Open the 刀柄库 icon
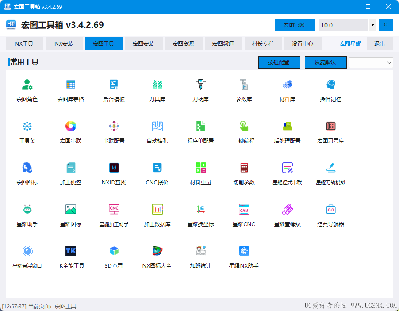Image resolution: width=399 pixels, height=311 pixels. pos(200,85)
